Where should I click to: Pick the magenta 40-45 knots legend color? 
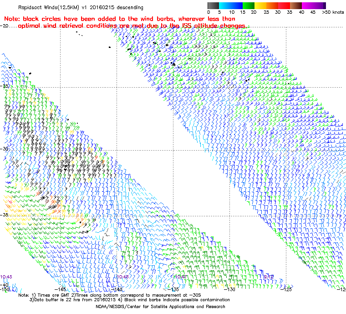click(x=308, y=5)
